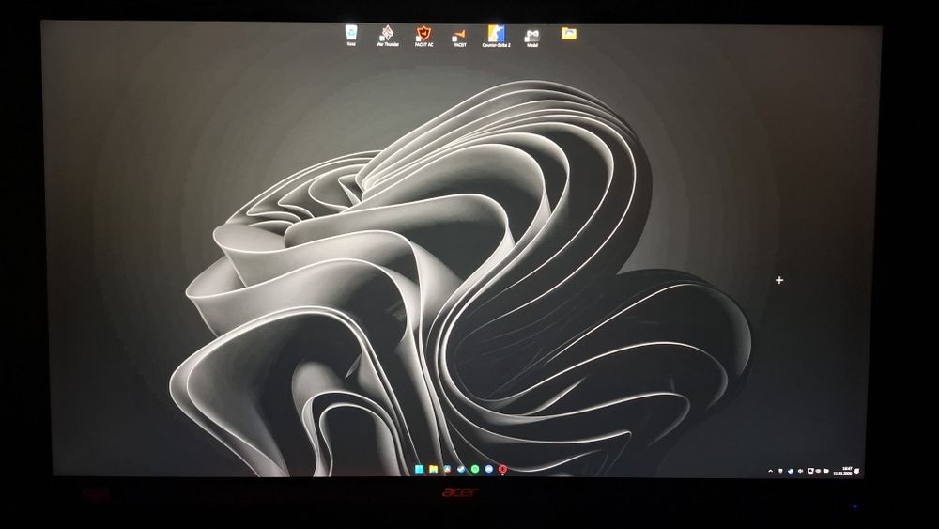Screen dimensions: 939x529
Task: Open the red circular taskbar app
Action: 502,469
